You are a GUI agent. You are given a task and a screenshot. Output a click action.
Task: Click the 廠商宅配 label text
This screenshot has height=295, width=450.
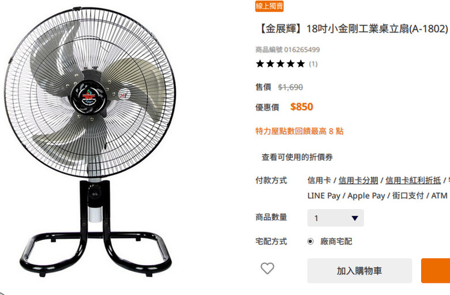click(x=336, y=241)
